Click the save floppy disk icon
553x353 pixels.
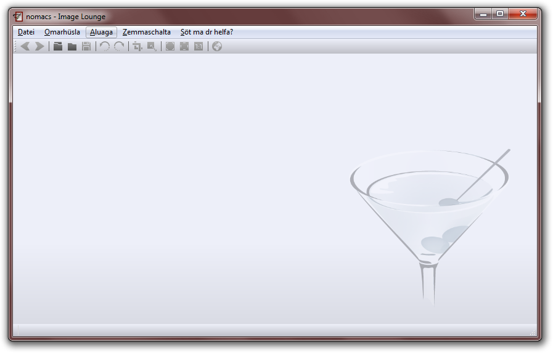point(86,46)
